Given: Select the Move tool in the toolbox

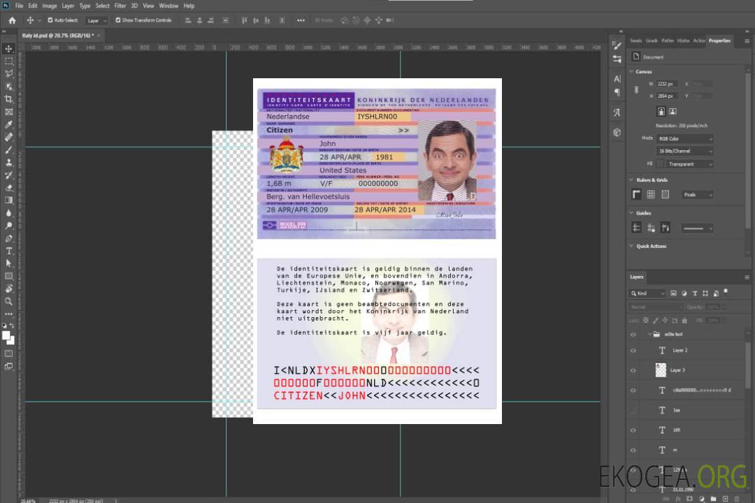Looking at the screenshot, I should [9, 48].
